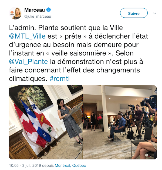Click the blue verified badge icon
The width and height of the screenshot is (162, 170).
click(x=49, y=10)
